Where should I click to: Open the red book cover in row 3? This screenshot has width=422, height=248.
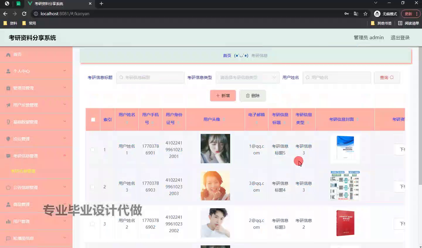(345, 223)
